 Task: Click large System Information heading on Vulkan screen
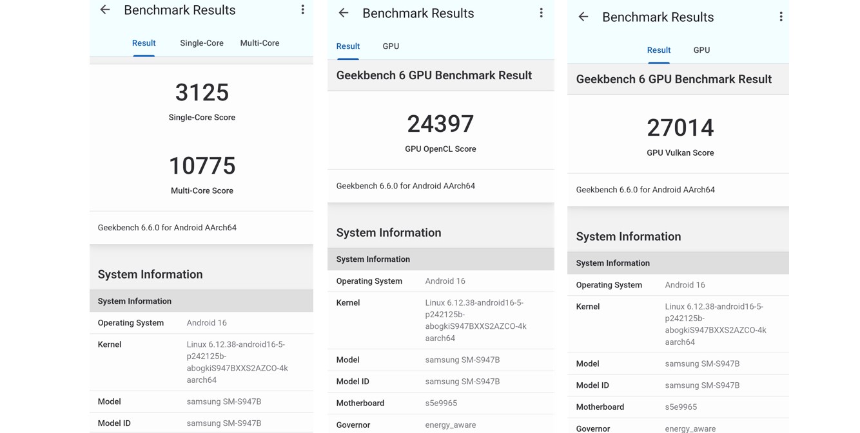tap(629, 237)
